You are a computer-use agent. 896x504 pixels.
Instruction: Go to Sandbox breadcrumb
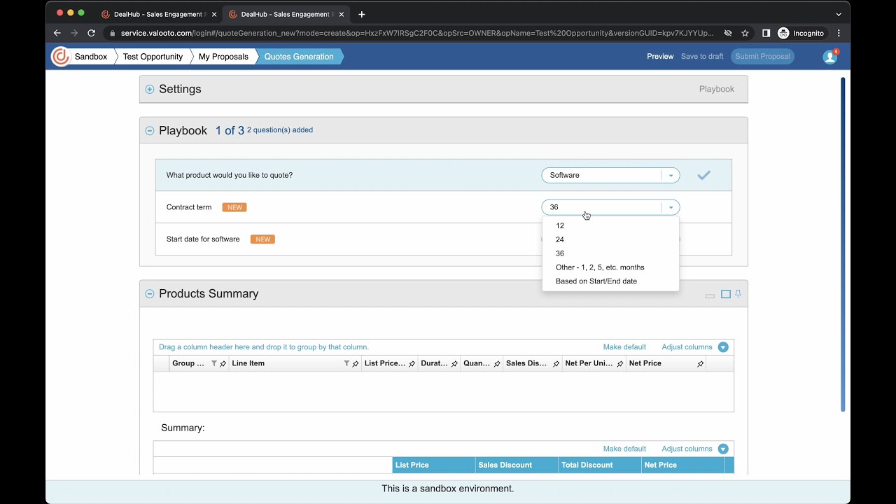(x=91, y=57)
